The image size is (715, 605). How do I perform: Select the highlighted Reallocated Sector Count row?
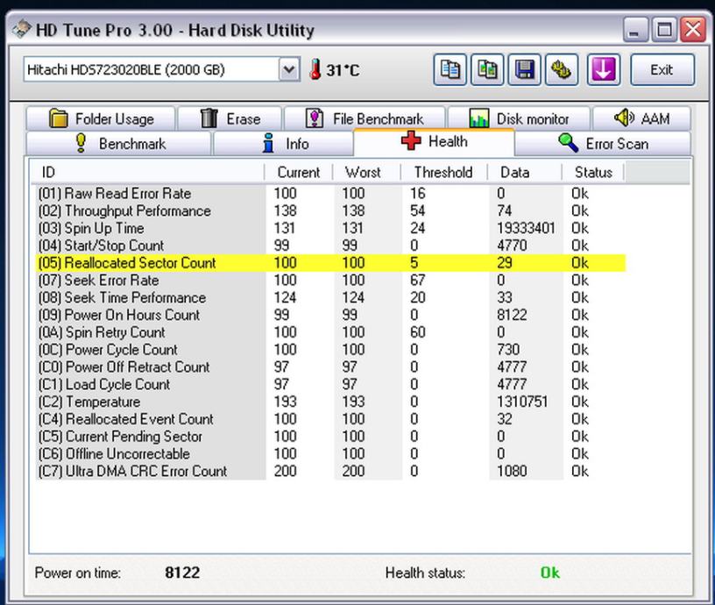click(x=330, y=263)
